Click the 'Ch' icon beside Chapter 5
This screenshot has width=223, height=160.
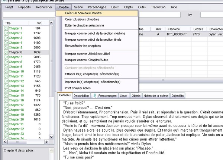[x=6, y=47]
